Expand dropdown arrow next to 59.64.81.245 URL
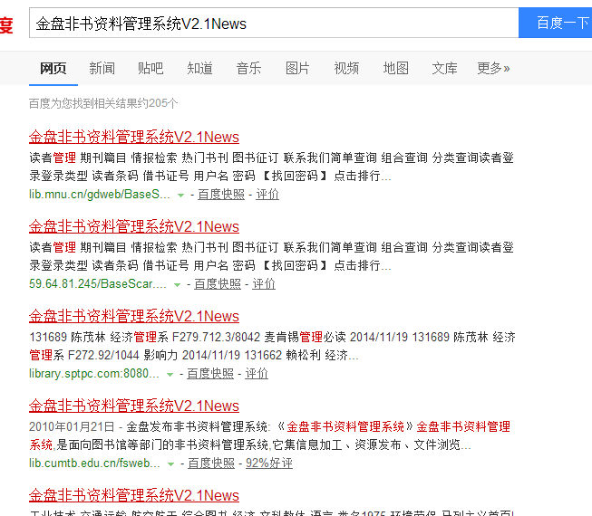Viewport: 592px width, 516px height. [177, 285]
